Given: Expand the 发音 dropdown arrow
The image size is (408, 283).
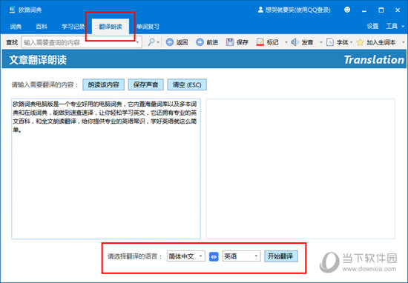Looking at the screenshot, I should point(320,42).
